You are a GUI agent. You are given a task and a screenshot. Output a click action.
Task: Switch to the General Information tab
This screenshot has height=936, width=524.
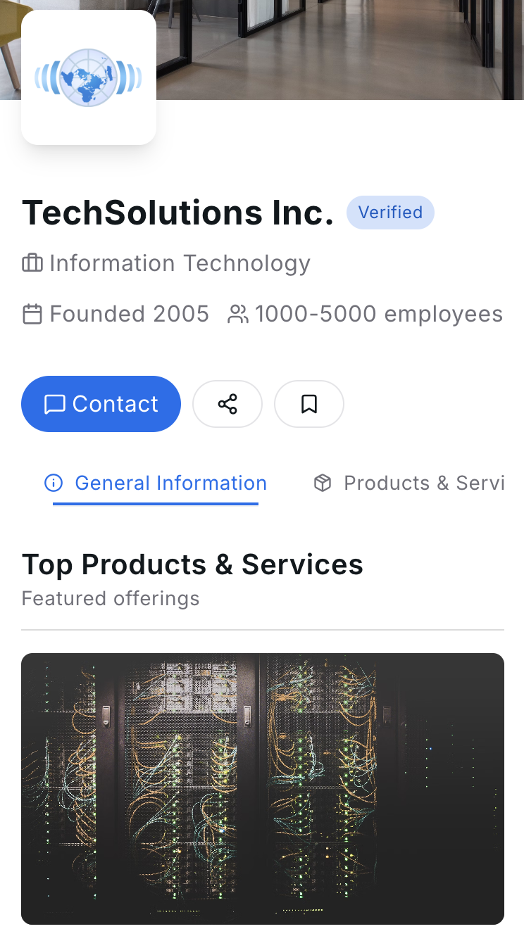click(x=170, y=483)
